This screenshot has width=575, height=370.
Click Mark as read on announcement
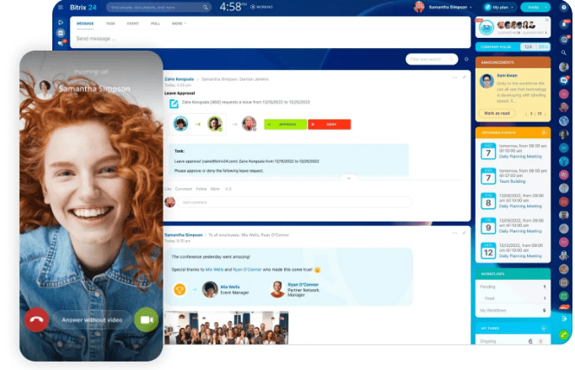[x=497, y=113]
